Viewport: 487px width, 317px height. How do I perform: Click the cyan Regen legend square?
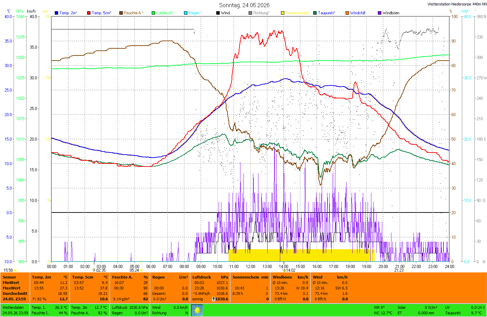click(x=186, y=13)
